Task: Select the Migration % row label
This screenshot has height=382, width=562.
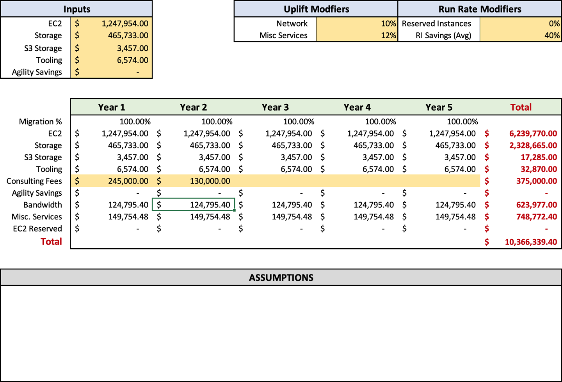Action: point(40,122)
